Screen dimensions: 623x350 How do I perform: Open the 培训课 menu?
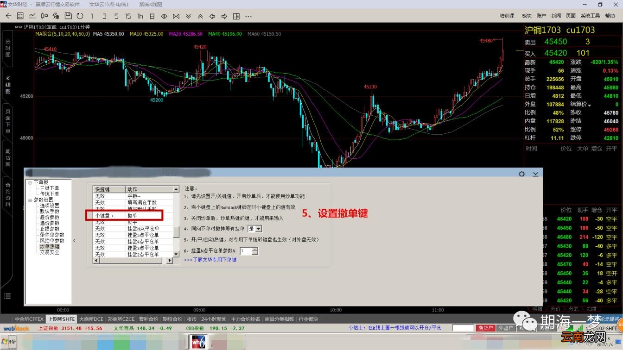point(507,16)
